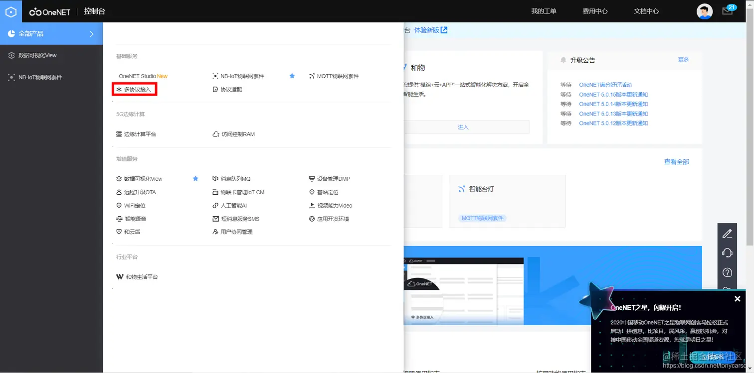Open the headset customer service icon
This screenshot has width=754, height=373.
(x=727, y=253)
